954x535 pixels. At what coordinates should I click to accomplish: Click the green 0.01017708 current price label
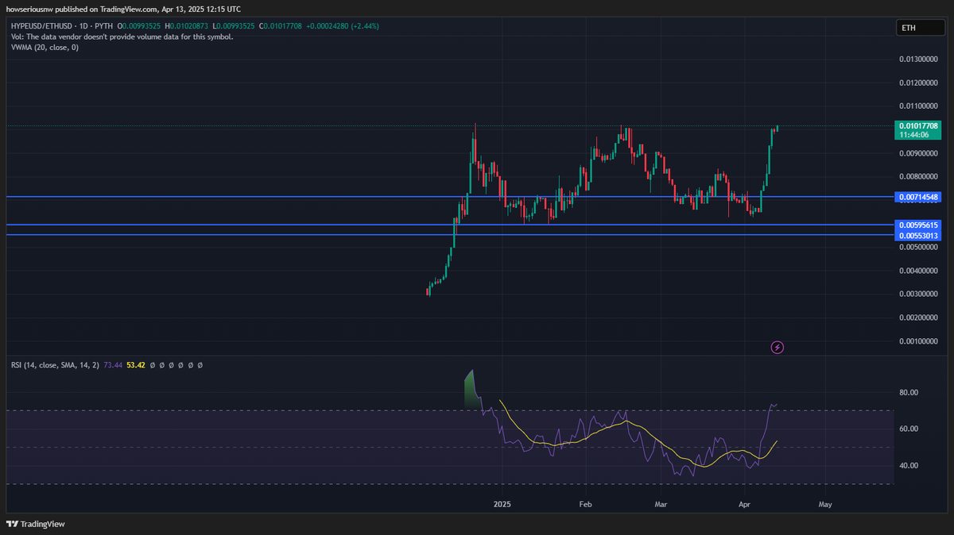[x=919, y=125]
